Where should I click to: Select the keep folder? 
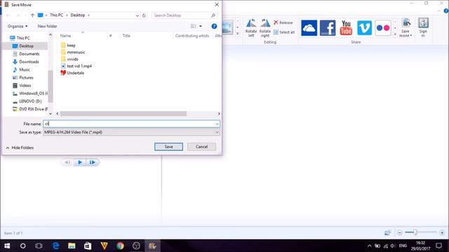pyautogui.click(x=68, y=45)
